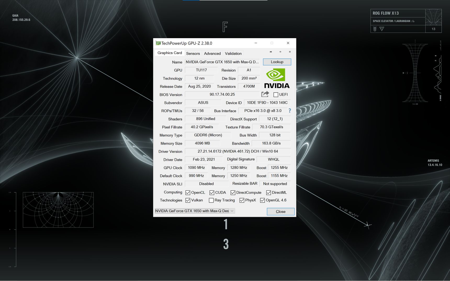Click the default Boost 1155 MHz value

(x=279, y=176)
